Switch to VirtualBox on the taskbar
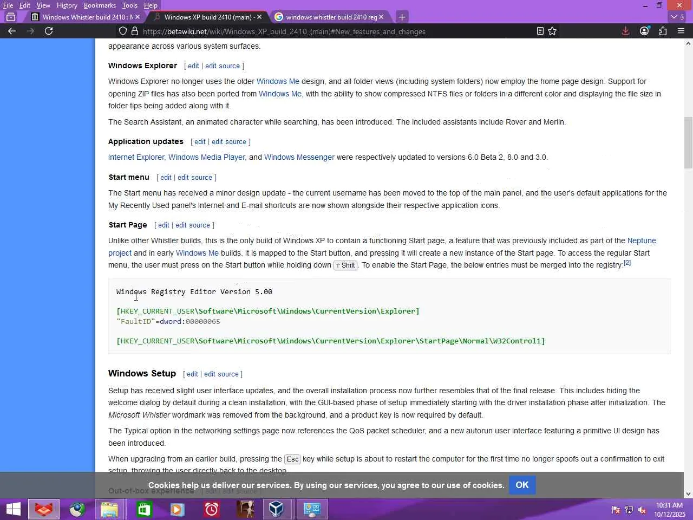 tap(276, 509)
